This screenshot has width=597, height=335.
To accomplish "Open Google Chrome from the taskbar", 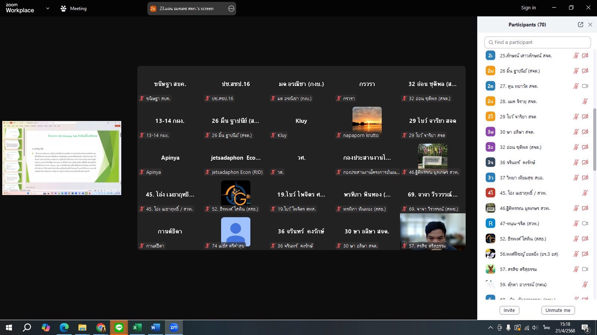I will pyautogui.click(x=101, y=328).
